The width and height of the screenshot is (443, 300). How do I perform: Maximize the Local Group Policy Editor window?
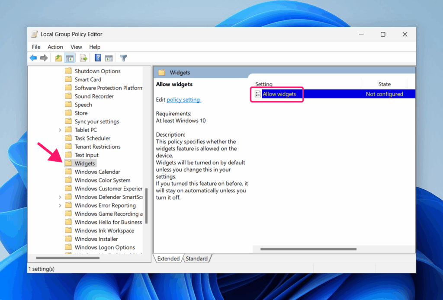tap(383, 34)
